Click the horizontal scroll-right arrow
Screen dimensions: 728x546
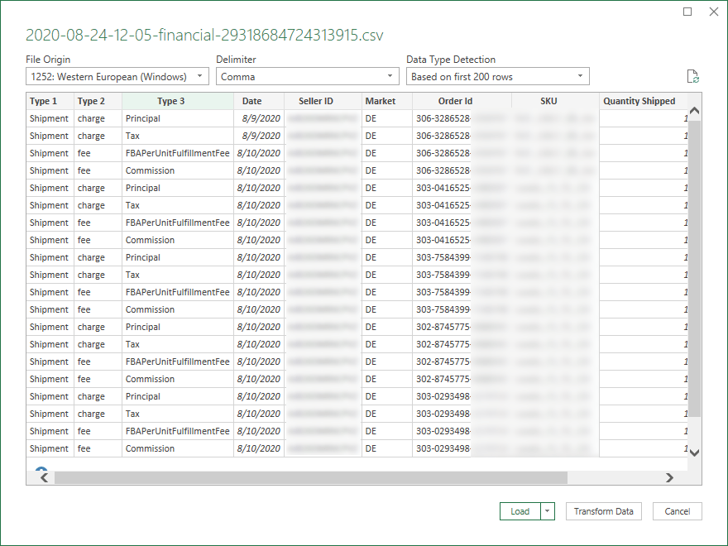671,477
